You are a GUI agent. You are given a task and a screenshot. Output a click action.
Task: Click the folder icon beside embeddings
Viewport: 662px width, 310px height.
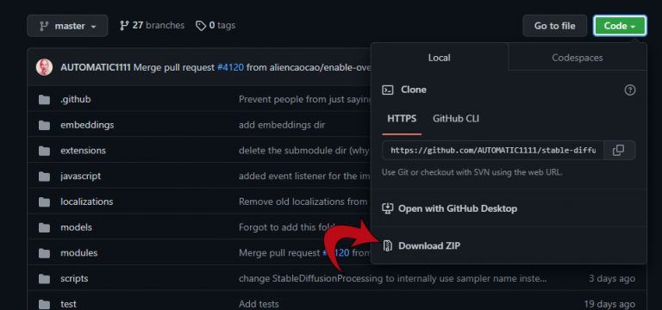(44, 125)
